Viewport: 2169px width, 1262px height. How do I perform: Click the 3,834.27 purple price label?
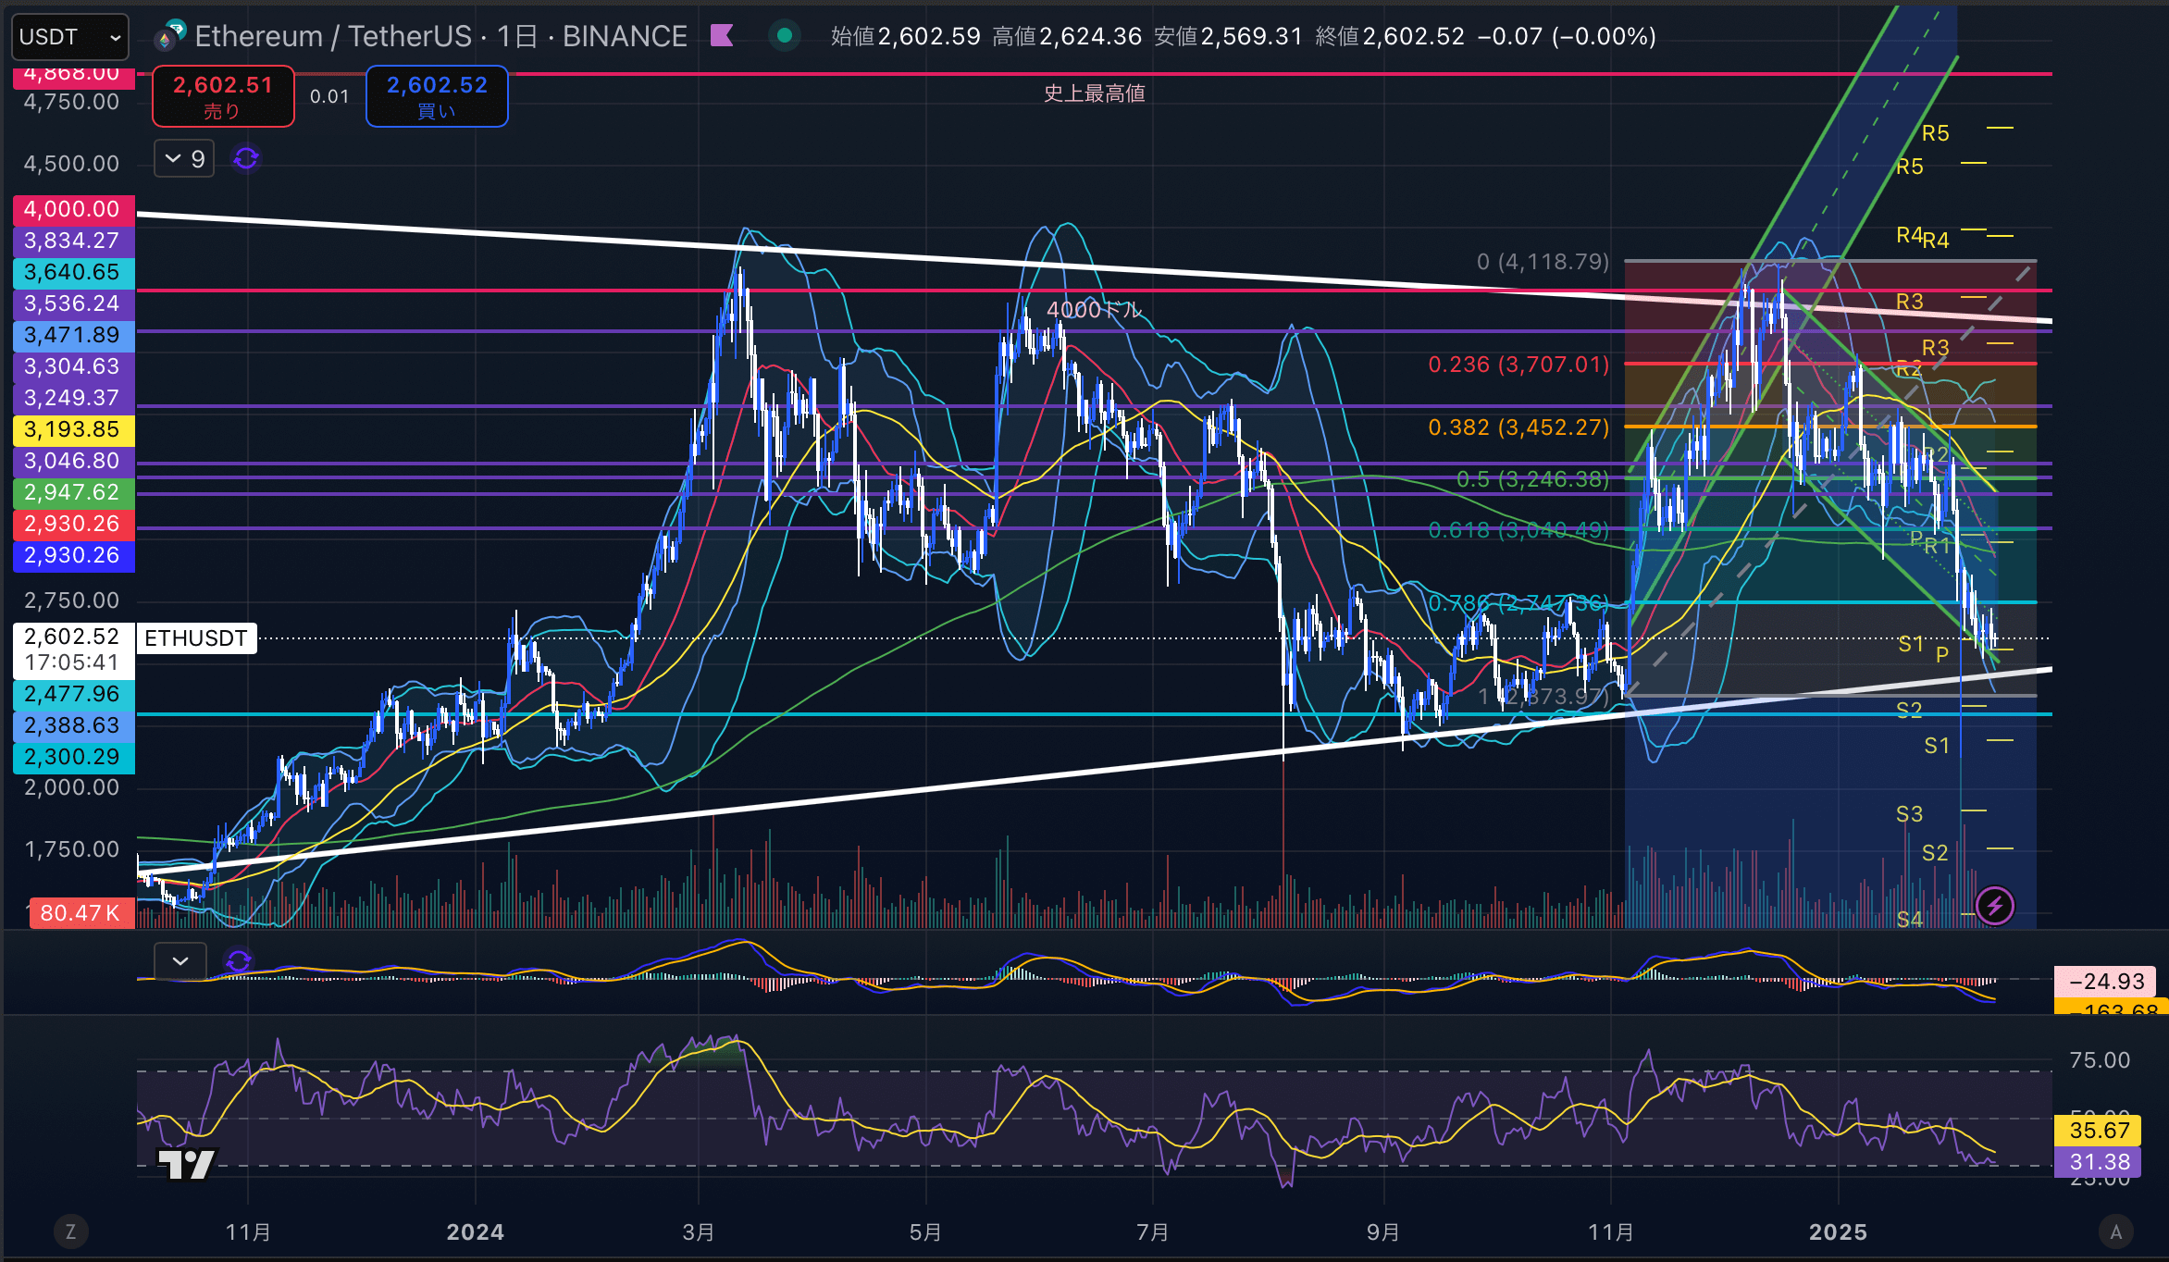pyautogui.click(x=73, y=241)
